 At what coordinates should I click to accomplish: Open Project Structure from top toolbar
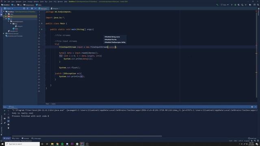click(x=250, y=5)
